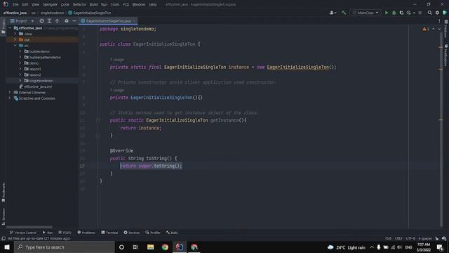Viewport: 449px width, 253px height.
Task: Change CRLF line separator in status bar
Action: [x=398, y=238]
